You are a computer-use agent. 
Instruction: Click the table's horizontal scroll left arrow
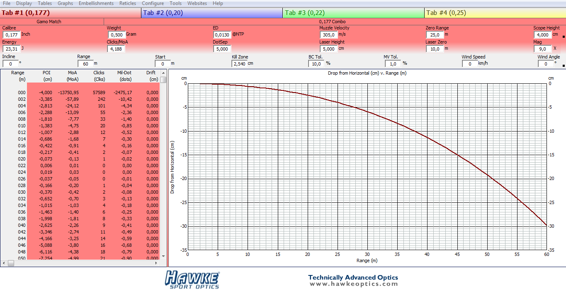[x=3, y=263]
